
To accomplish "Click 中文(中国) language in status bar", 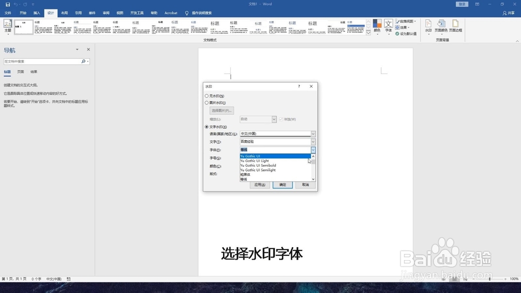I will (54, 279).
